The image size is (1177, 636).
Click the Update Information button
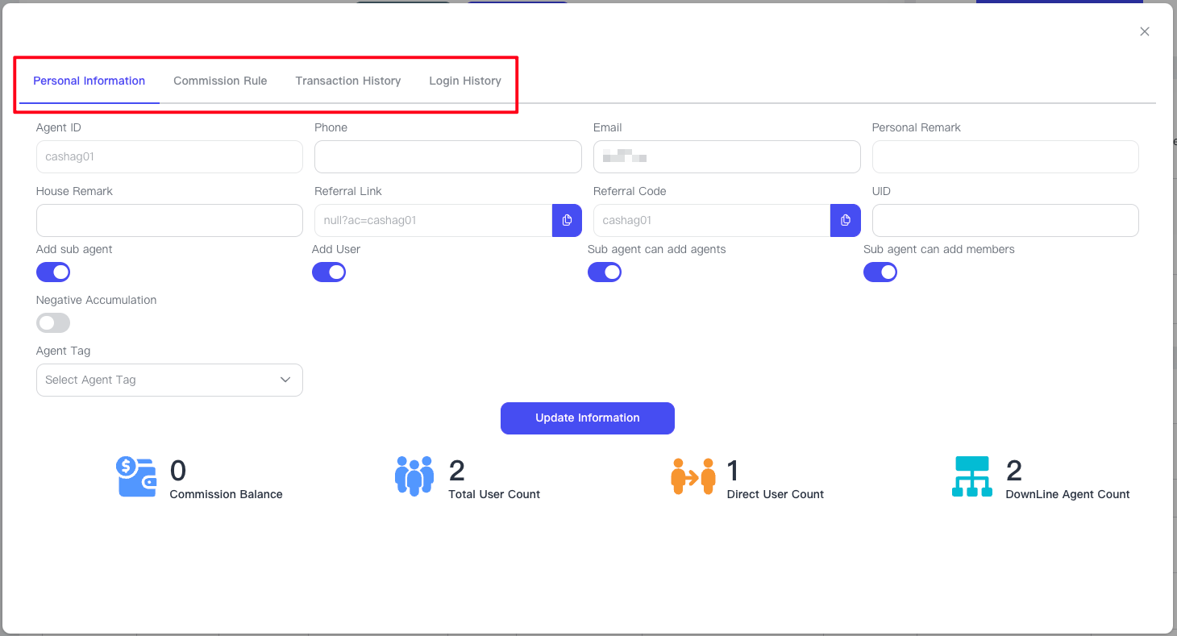587,418
